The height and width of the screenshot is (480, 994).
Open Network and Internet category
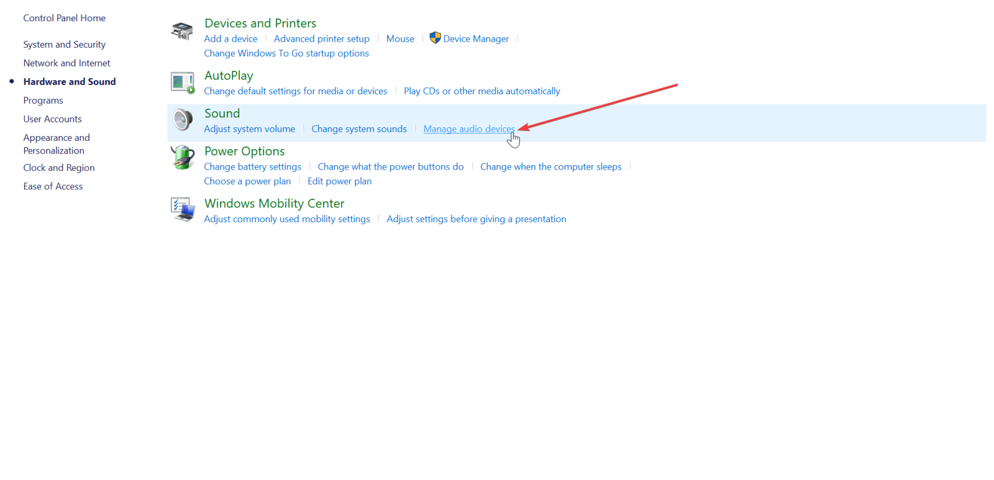67,63
